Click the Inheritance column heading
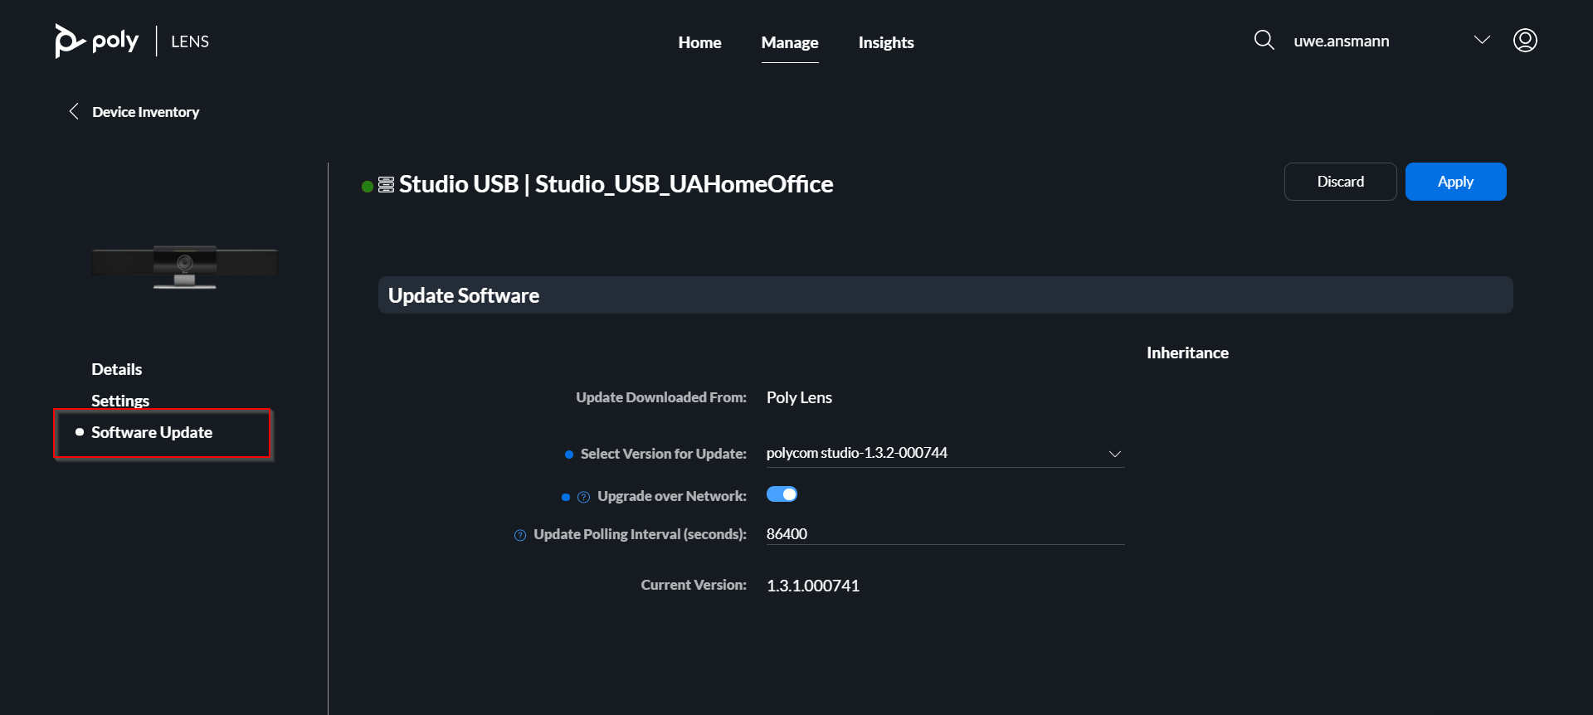Image resolution: width=1593 pixels, height=715 pixels. tap(1187, 353)
